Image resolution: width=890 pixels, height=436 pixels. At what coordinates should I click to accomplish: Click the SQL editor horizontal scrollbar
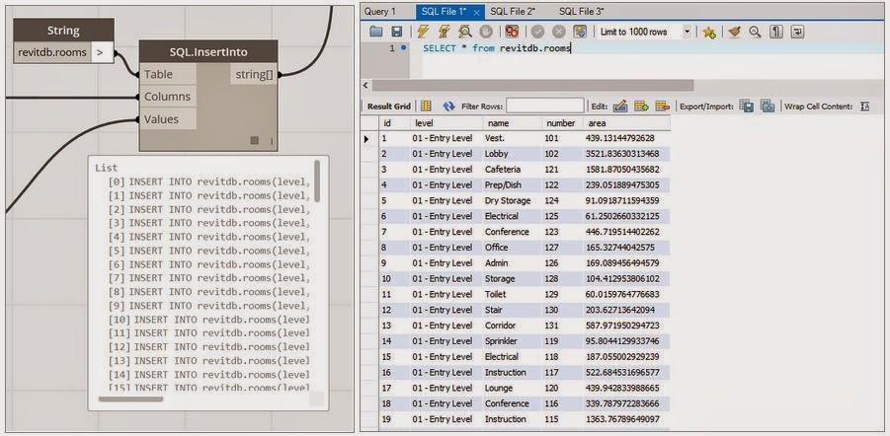532,85
